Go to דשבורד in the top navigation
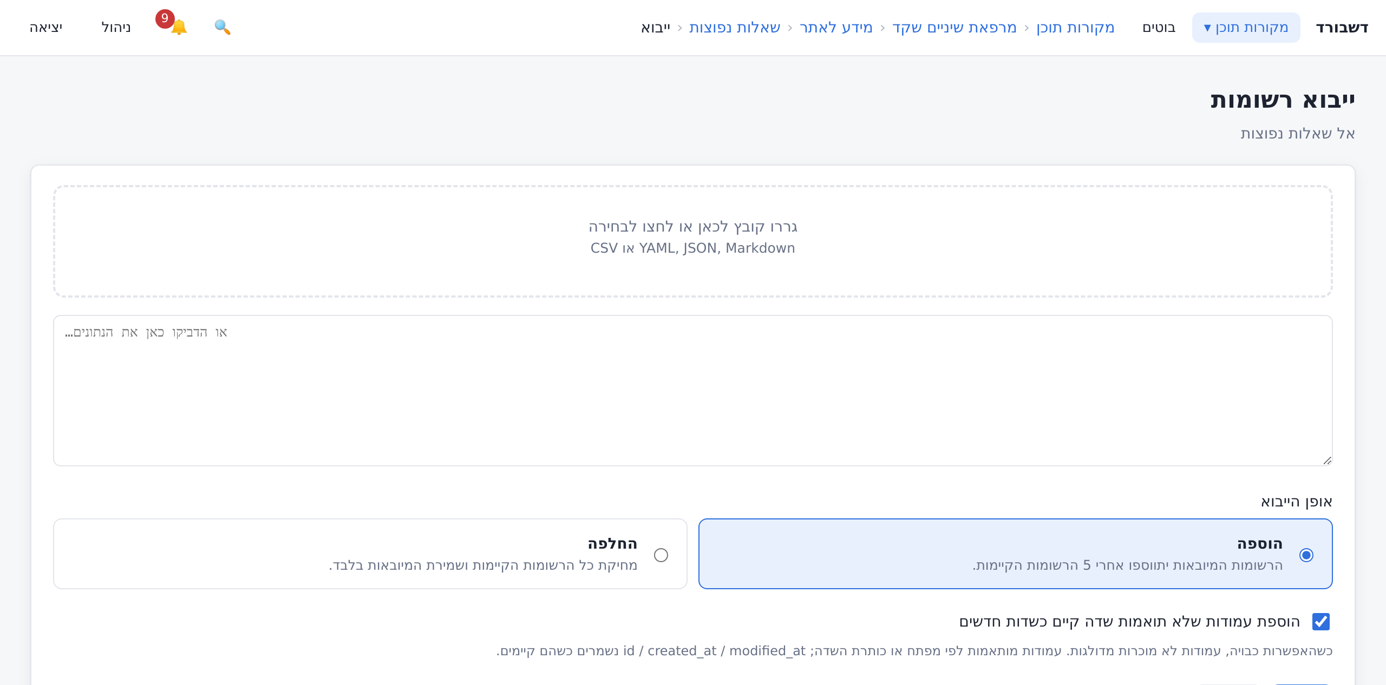 [1342, 28]
